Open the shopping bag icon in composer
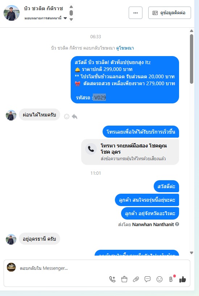Image resolution: width=199 pixels, height=296 pixels. point(124,279)
